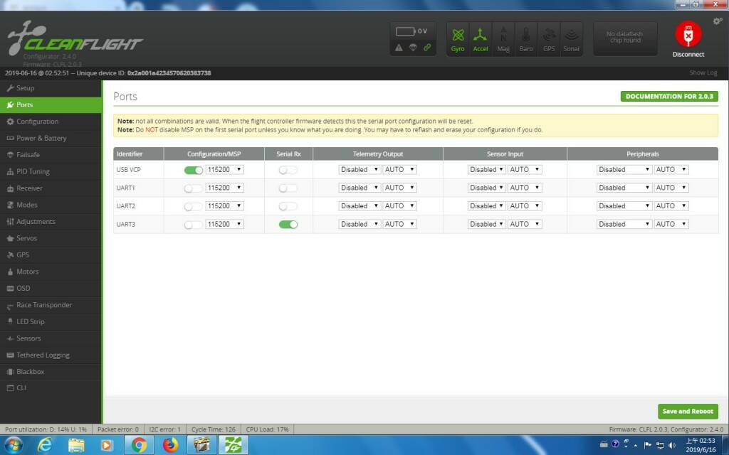Open the Blackbox tab

(x=51, y=371)
